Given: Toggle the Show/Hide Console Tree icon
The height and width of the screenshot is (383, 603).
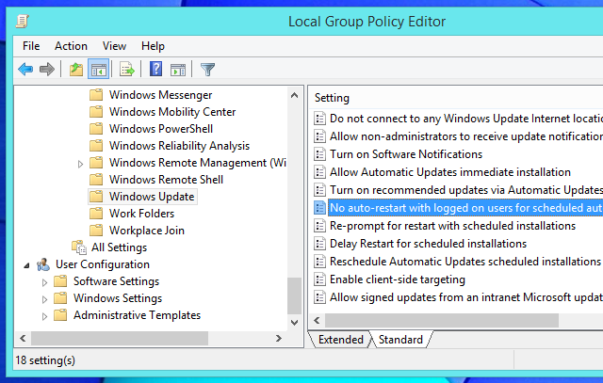Looking at the screenshot, I should [x=98, y=69].
